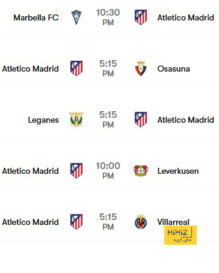
Task: Click the 10:00 PM match time
Action: (x=108, y=171)
